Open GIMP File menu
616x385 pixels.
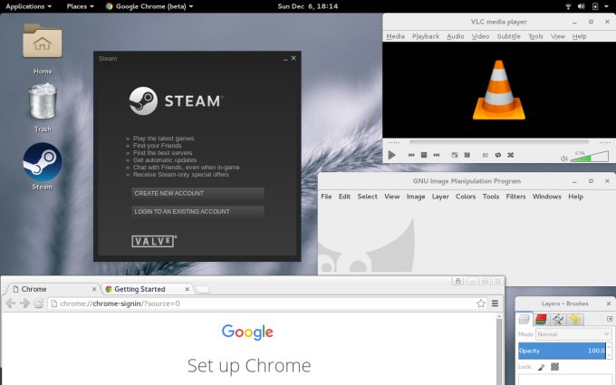(326, 197)
